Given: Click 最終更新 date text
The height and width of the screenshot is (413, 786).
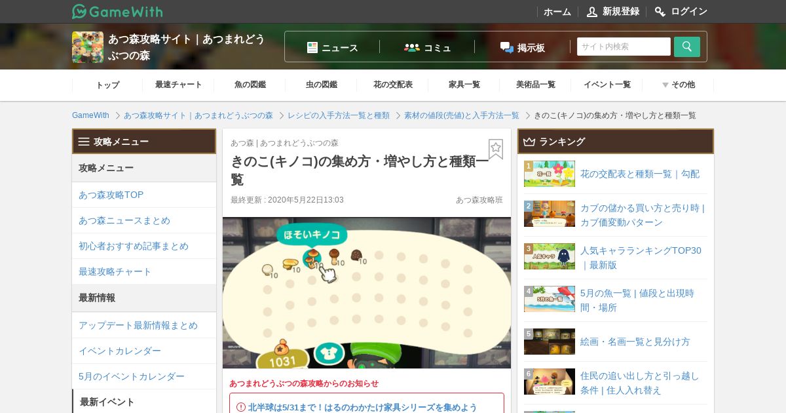Looking at the screenshot, I should pyautogui.click(x=287, y=200).
